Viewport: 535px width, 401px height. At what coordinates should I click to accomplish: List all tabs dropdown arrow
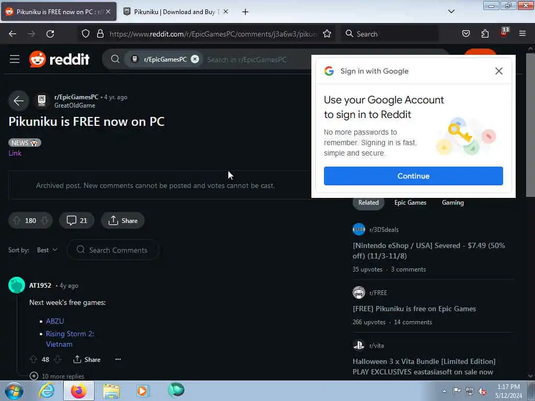pos(451,11)
